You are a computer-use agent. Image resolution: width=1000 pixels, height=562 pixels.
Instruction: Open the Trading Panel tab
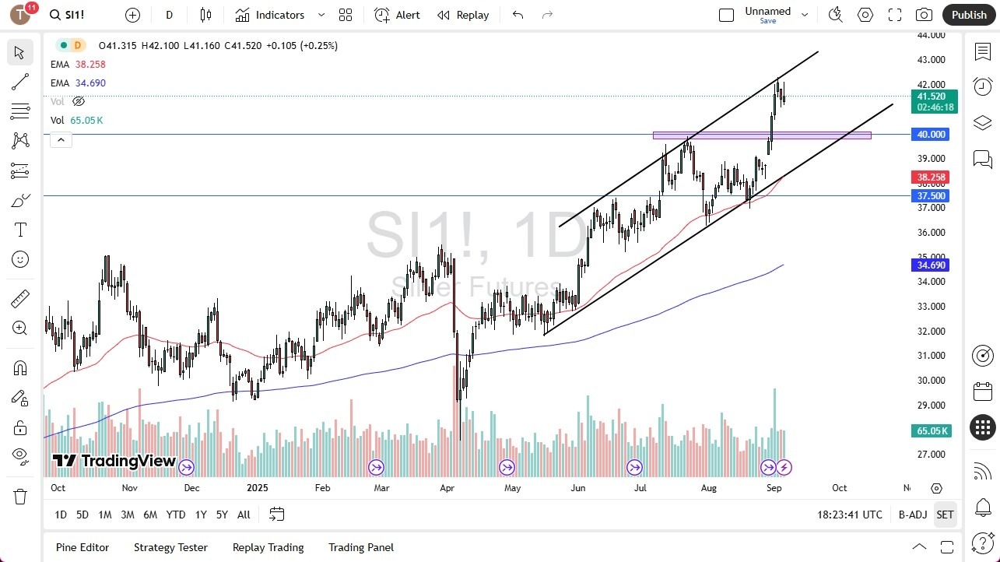click(x=360, y=547)
